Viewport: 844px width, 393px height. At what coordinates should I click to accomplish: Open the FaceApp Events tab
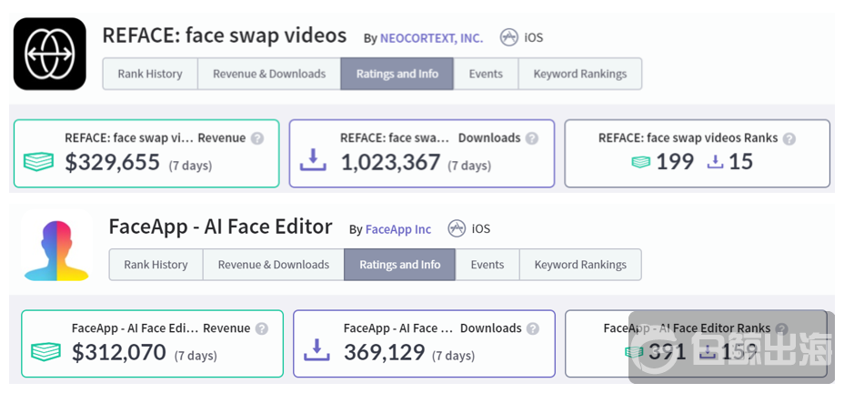[487, 265]
